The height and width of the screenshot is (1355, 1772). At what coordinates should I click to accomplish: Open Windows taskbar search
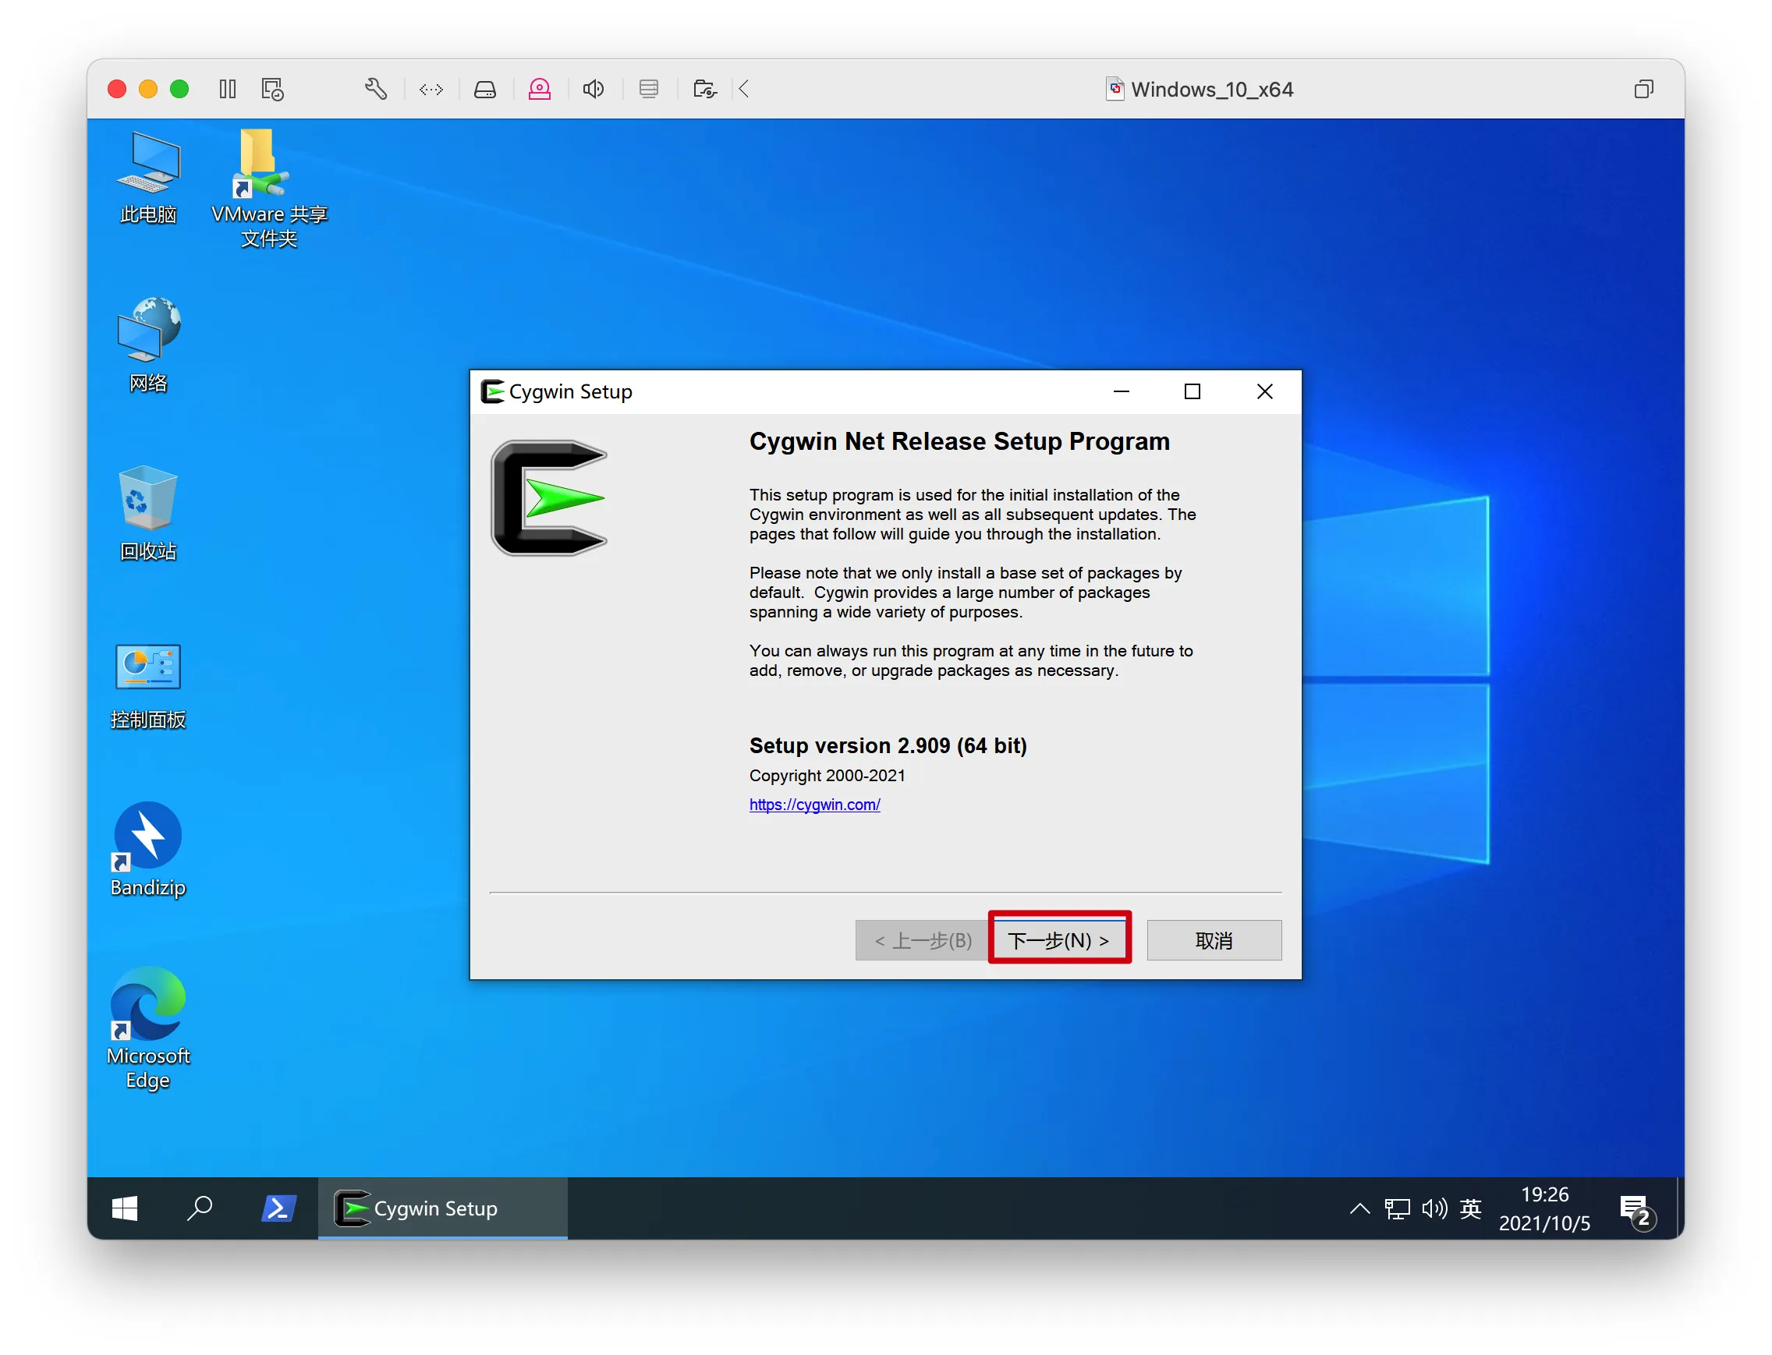(200, 1208)
